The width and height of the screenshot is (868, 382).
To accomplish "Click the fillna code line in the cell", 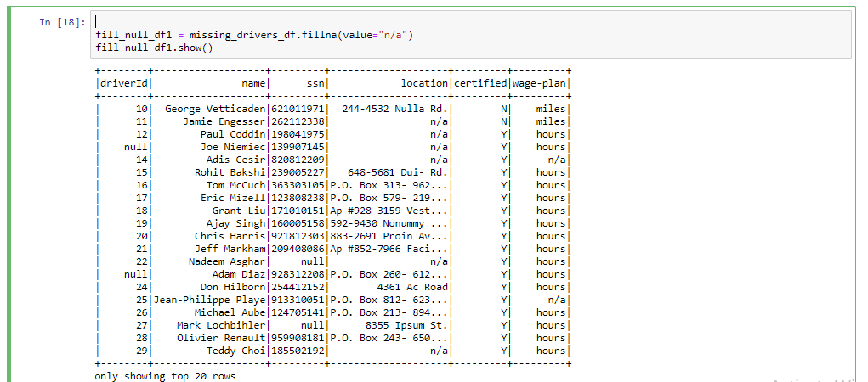I will (254, 35).
